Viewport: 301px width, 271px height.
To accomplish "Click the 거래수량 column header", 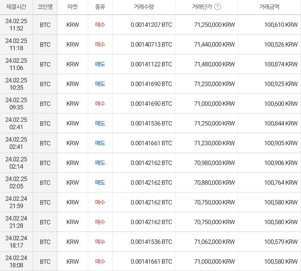I will (x=144, y=7).
